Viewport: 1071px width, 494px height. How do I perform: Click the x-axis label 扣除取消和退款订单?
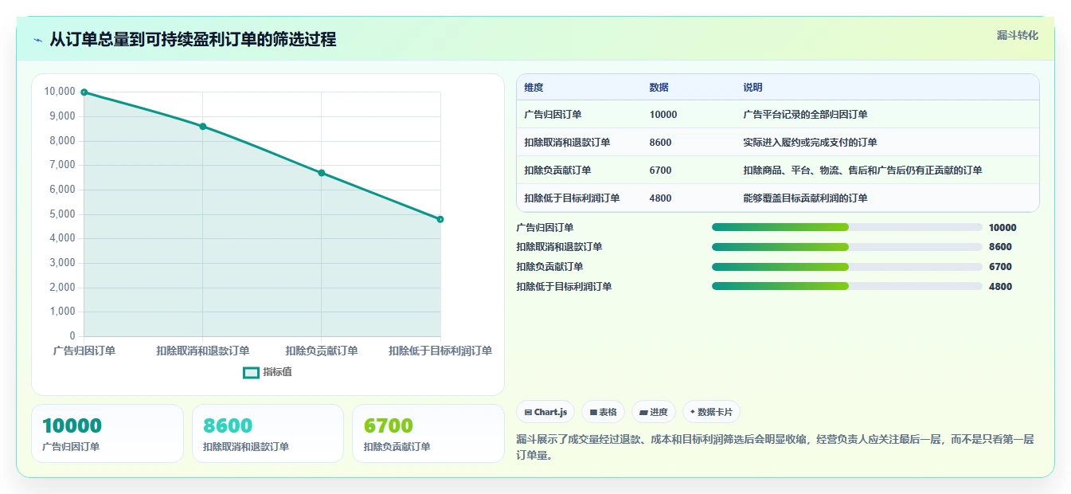point(203,351)
